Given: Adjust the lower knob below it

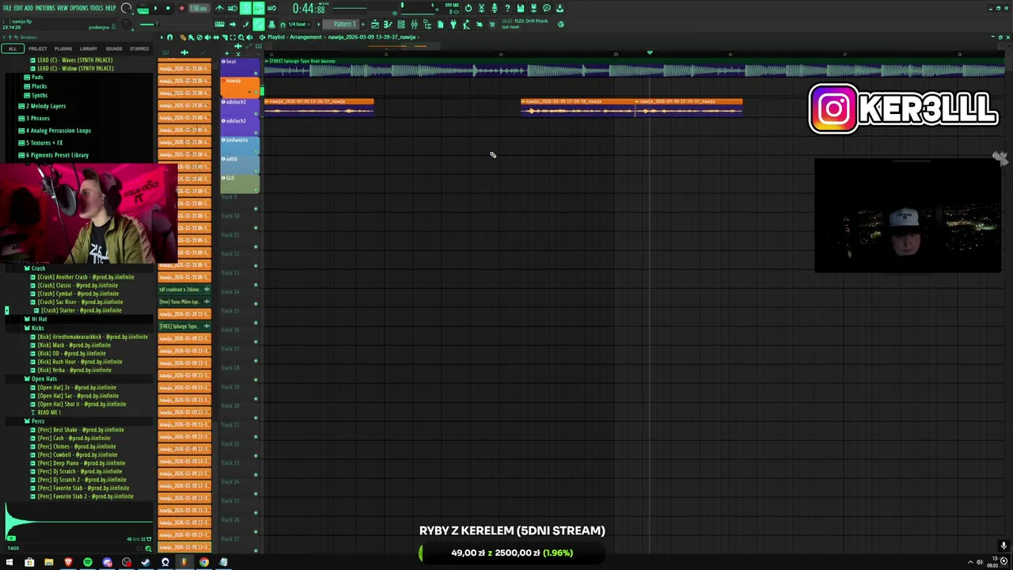Looking at the screenshot, I should pyautogui.click(x=127, y=25).
